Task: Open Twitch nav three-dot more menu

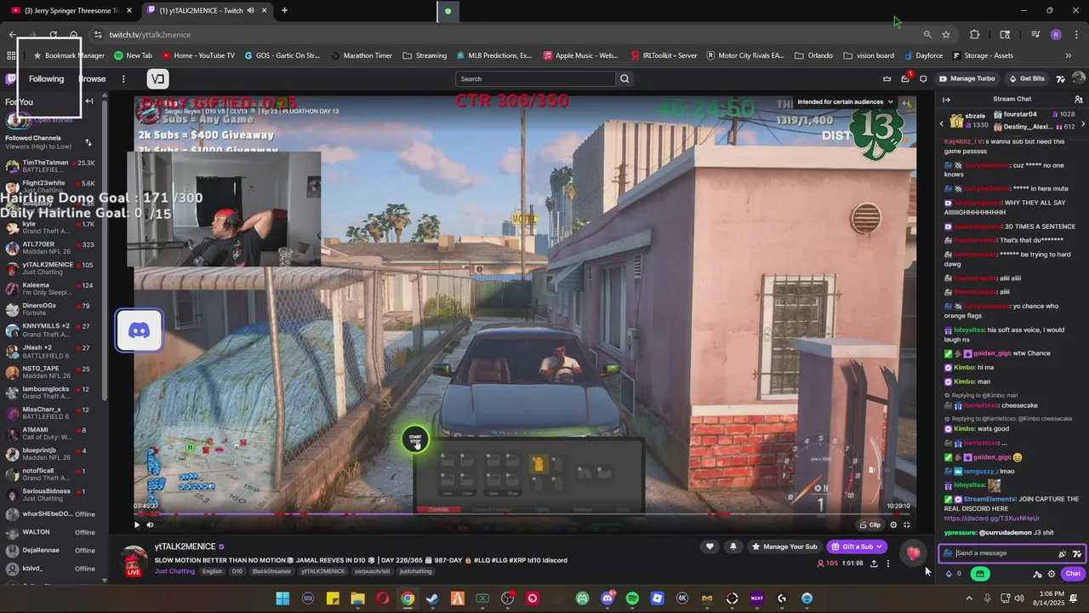Action: point(123,79)
